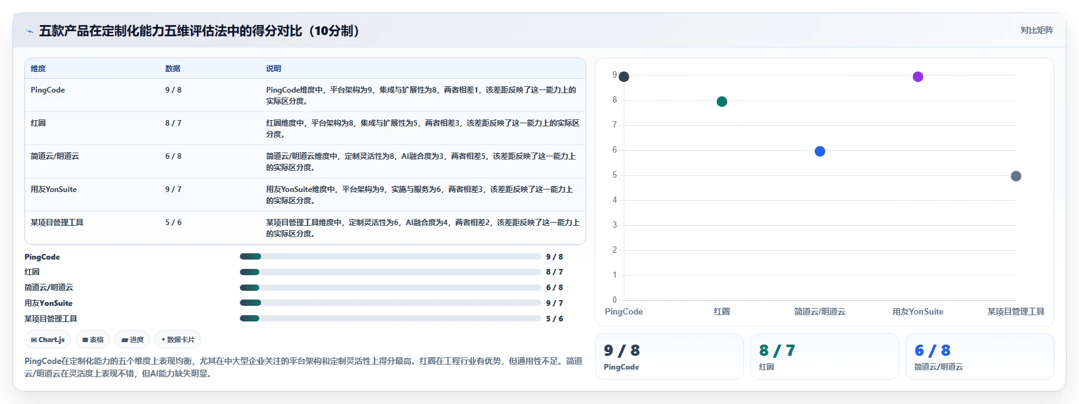The width and height of the screenshot is (1079, 404).
Task: Click the PingCode progress bar
Action: [x=390, y=256]
